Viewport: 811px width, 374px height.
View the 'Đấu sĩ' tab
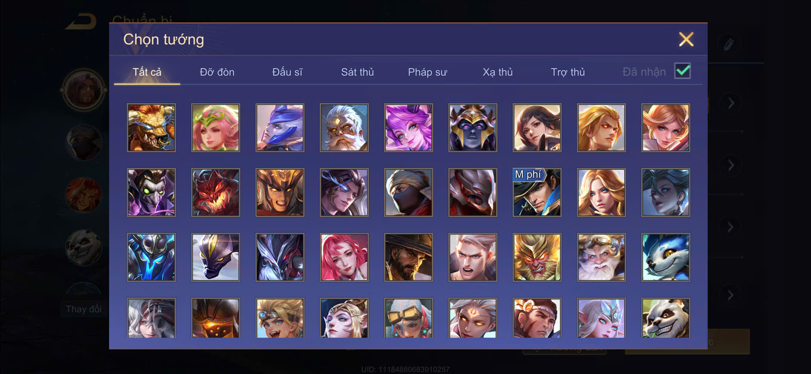(x=287, y=72)
